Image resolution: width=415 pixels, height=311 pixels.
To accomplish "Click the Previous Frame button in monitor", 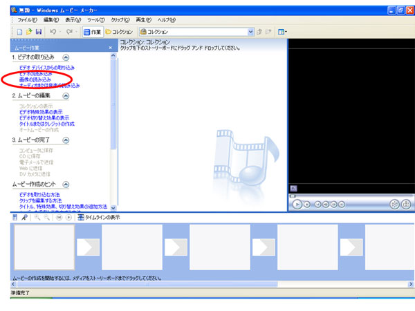I will coord(326,205).
